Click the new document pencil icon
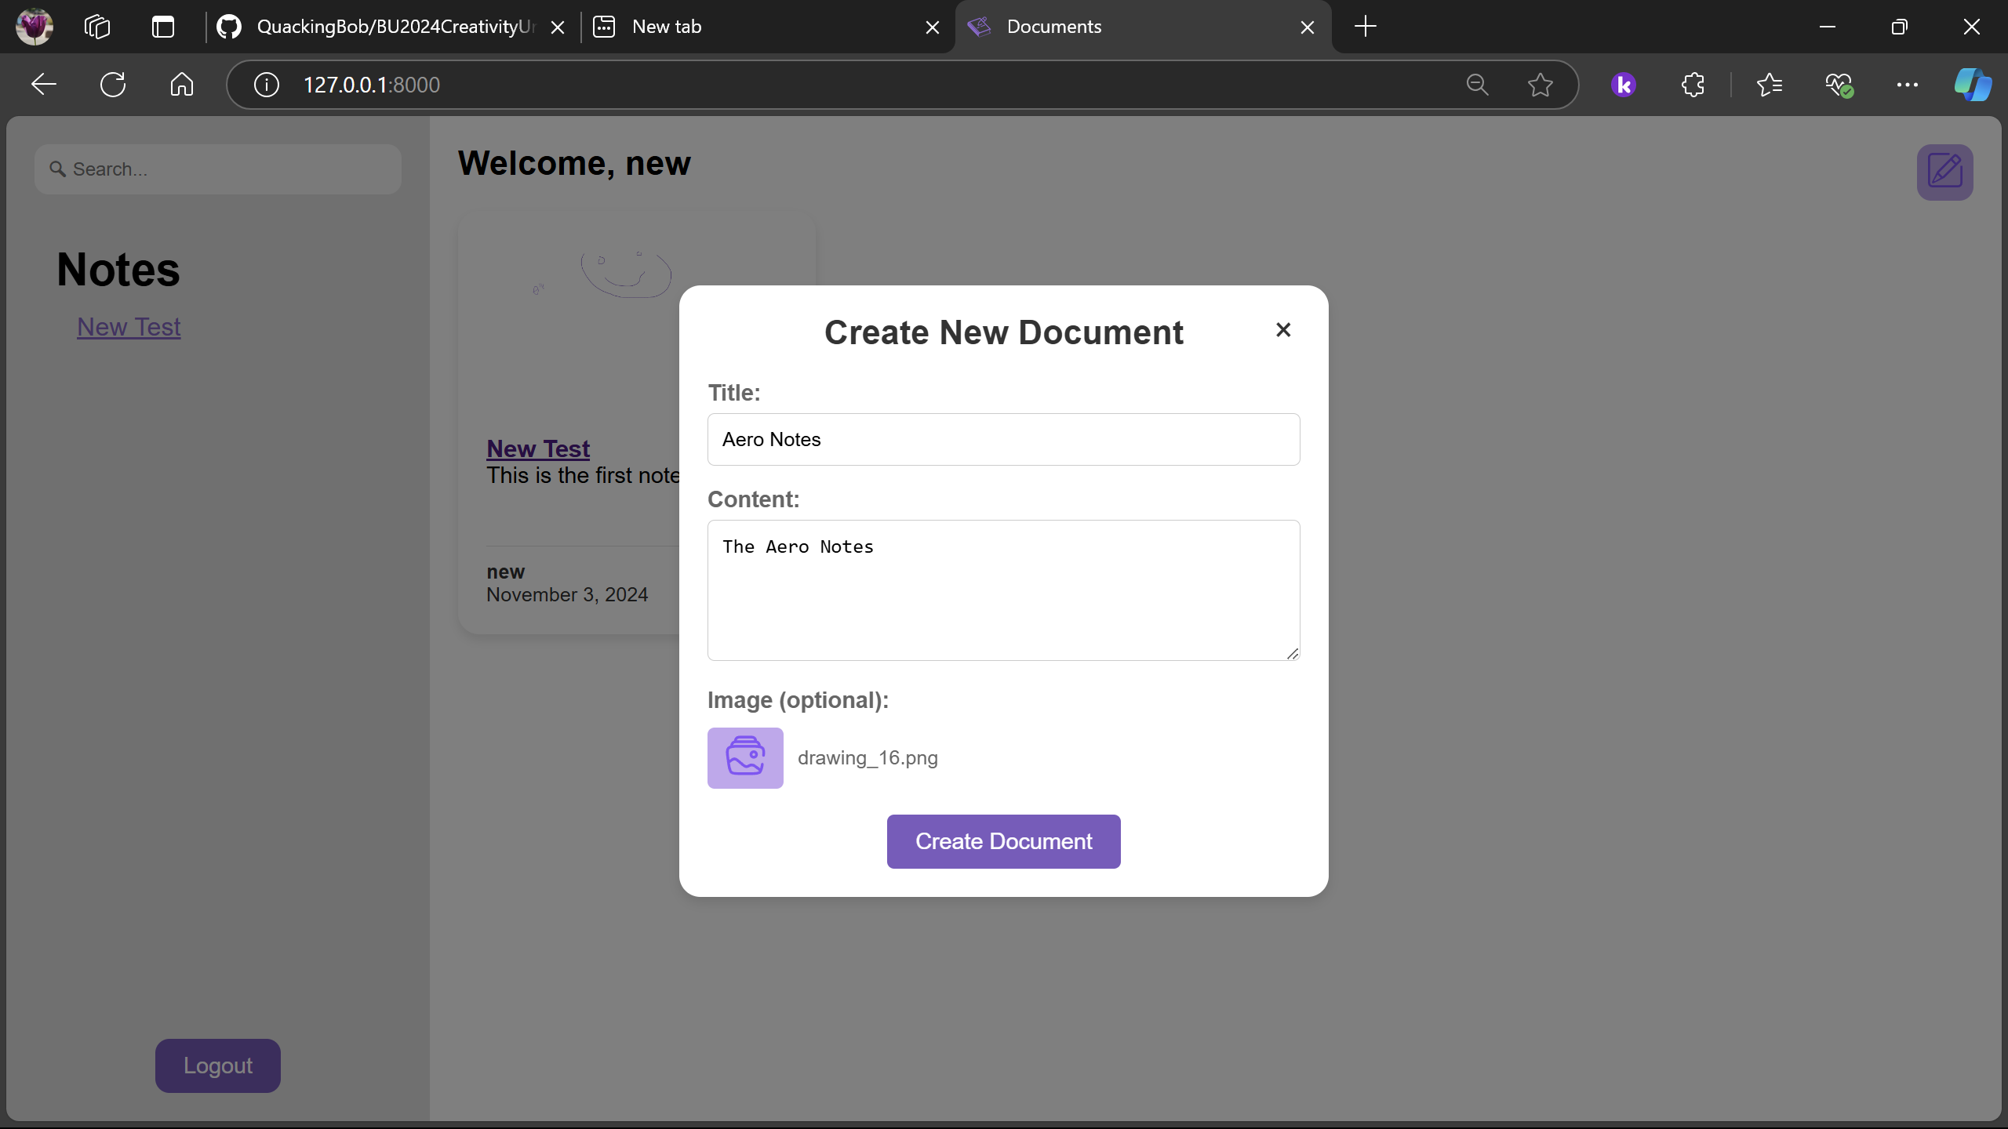Image resolution: width=2008 pixels, height=1129 pixels. click(1944, 172)
